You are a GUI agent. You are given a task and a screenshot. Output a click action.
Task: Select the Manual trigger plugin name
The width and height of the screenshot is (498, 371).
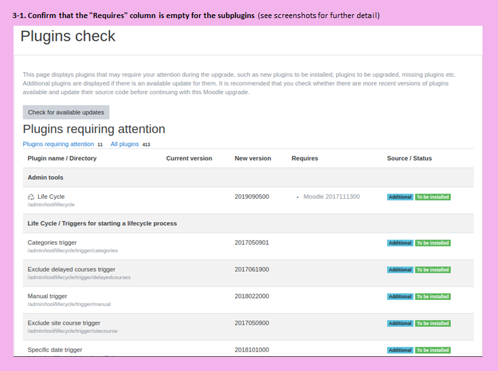point(47,296)
